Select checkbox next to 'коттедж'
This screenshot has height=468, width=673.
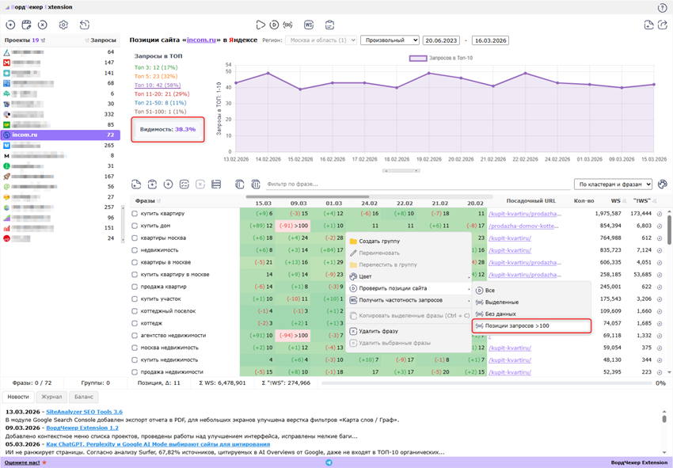135,323
